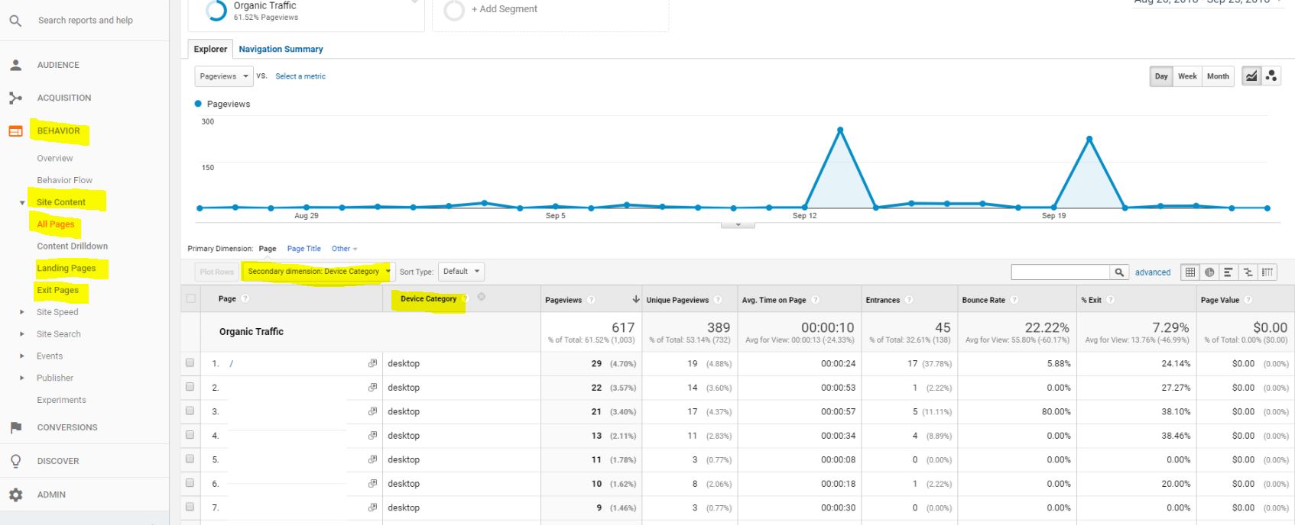Click the line chart view icon
This screenshot has width=1295, height=525.
[x=1251, y=76]
